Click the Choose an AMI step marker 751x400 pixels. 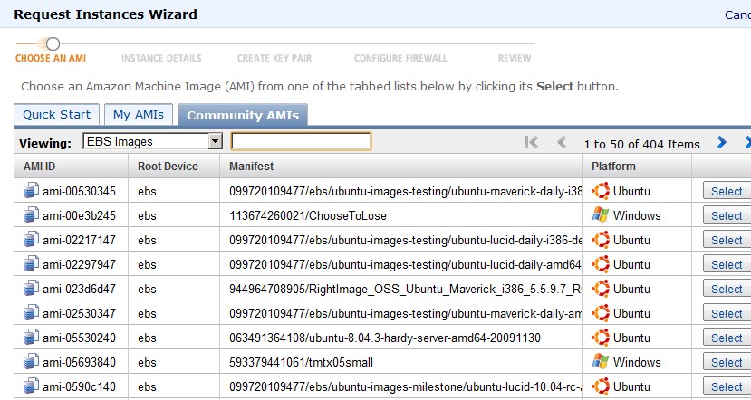[53, 44]
